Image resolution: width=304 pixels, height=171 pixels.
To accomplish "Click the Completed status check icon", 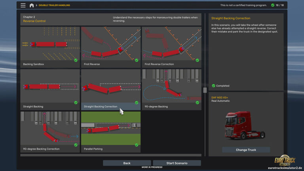I will pos(213,85).
